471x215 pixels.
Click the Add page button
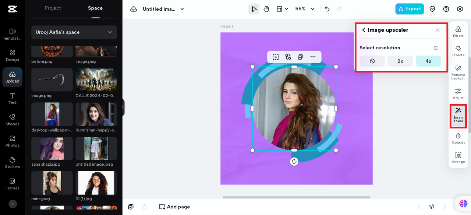(174, 207)
